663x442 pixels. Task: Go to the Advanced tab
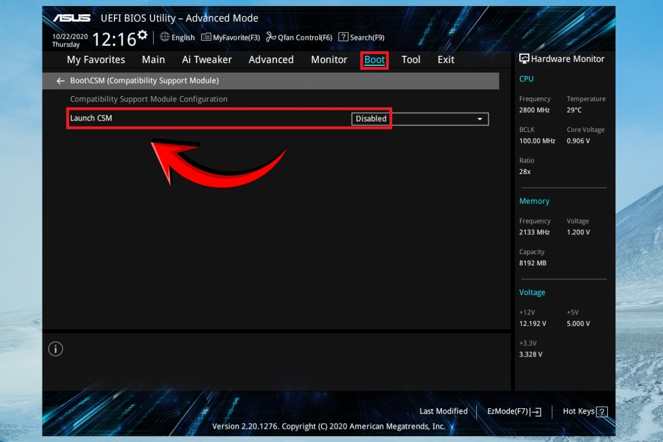271,60
